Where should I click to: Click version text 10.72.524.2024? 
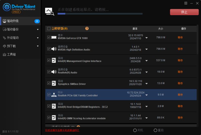(136, 93)
